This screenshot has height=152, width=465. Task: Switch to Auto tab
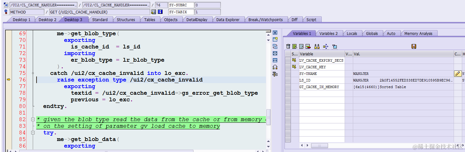[x=391, y=33]
